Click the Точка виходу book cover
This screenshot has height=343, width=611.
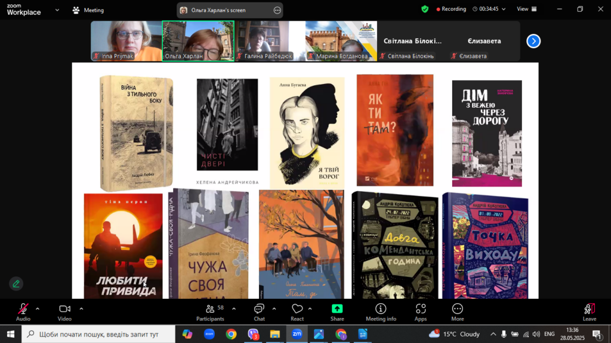pos(486,245)
